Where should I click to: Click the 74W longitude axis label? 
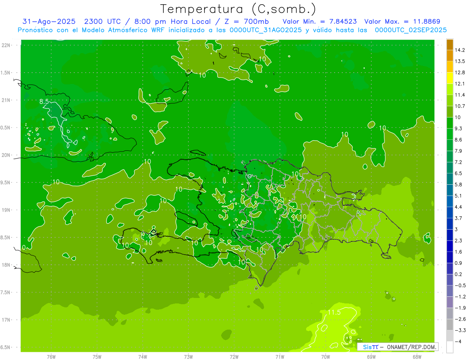click(x=143, y=357)
